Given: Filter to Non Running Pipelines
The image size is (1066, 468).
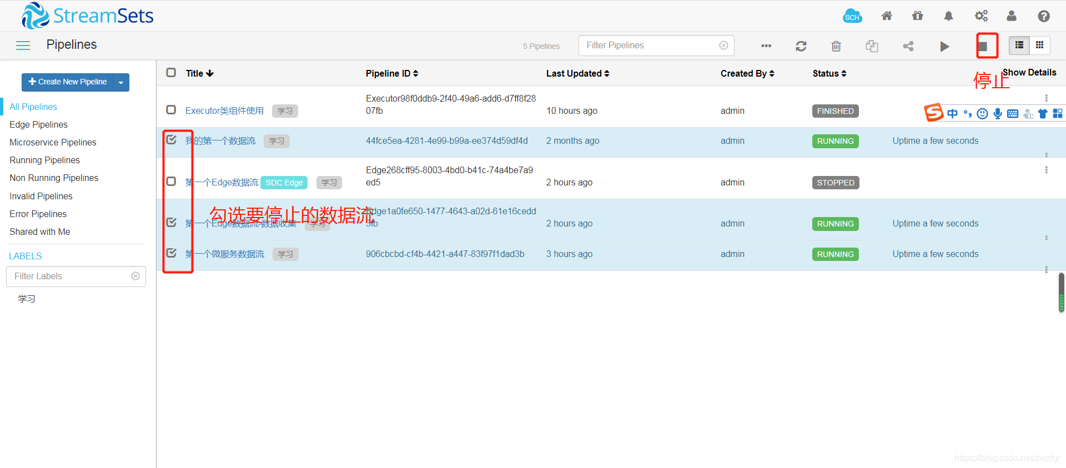Looking at the screenshot, I should pos(54,178).
